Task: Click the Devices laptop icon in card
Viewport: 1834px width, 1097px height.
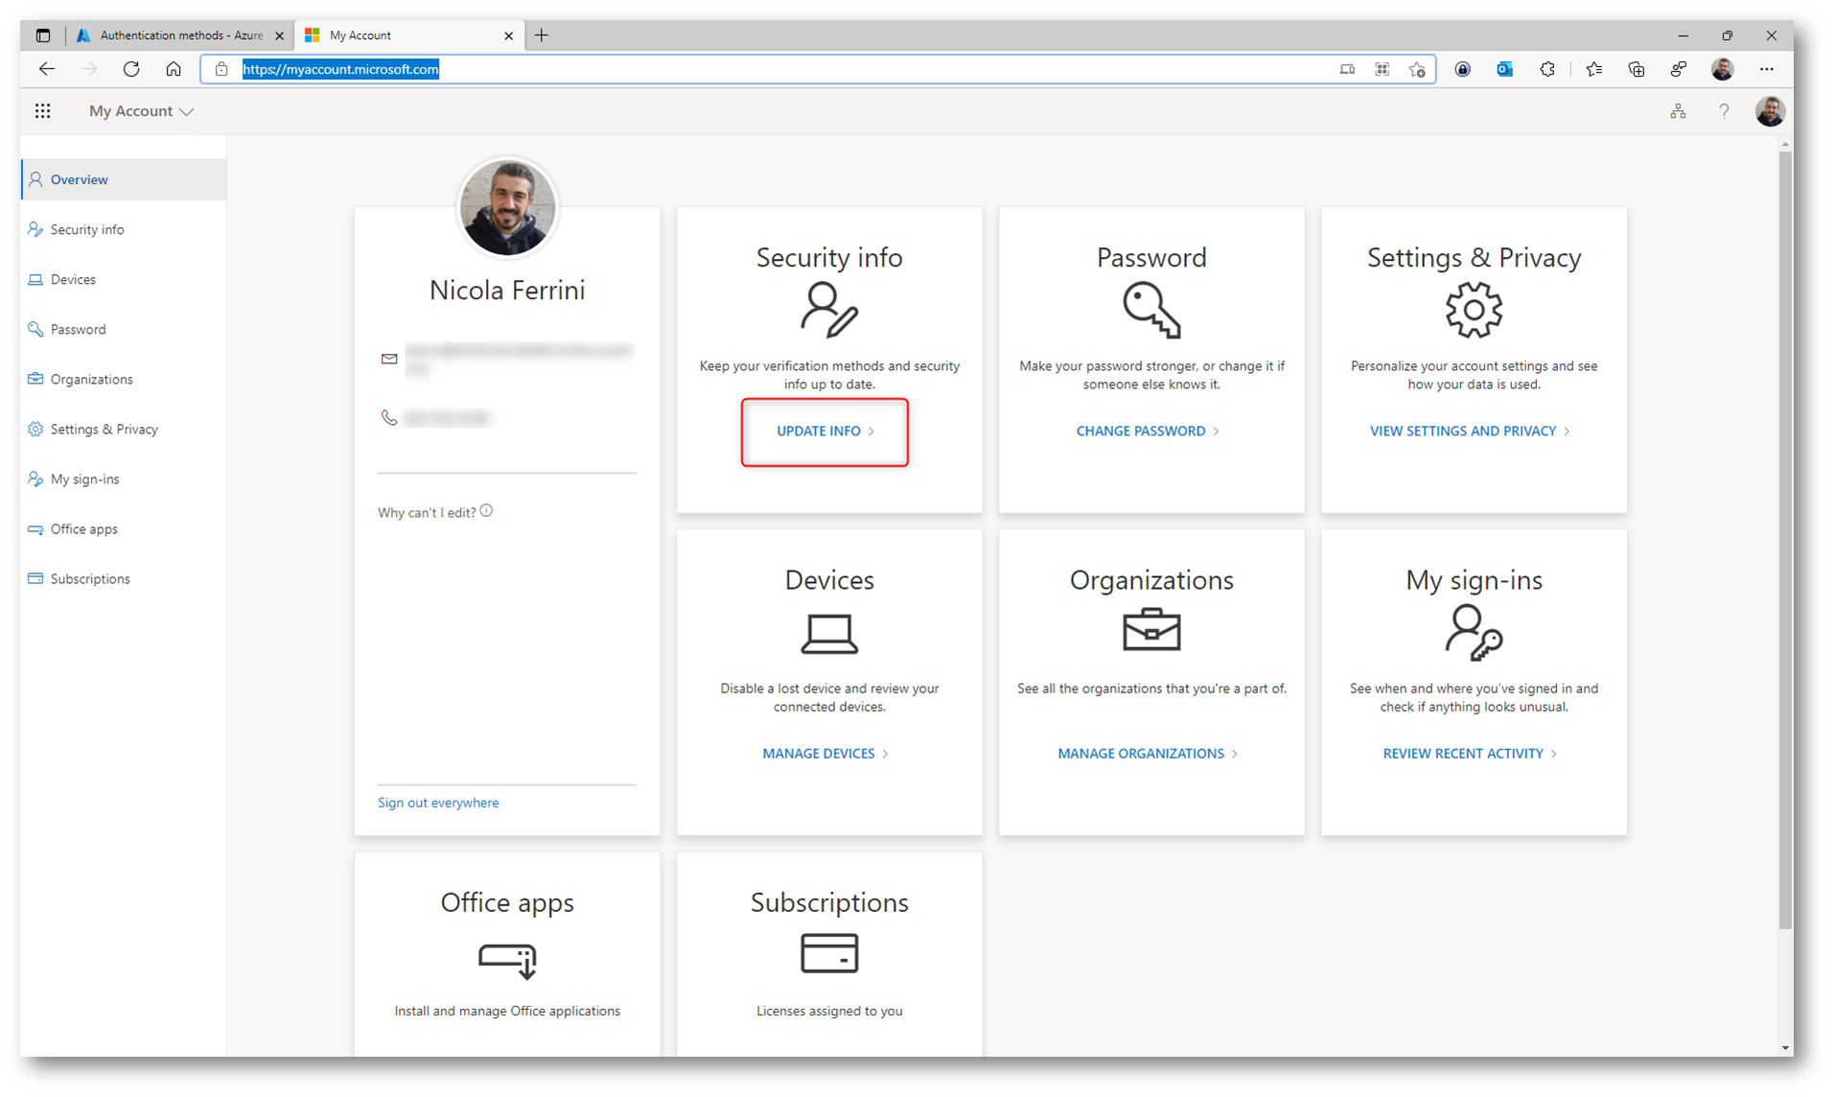Action: 828,633
